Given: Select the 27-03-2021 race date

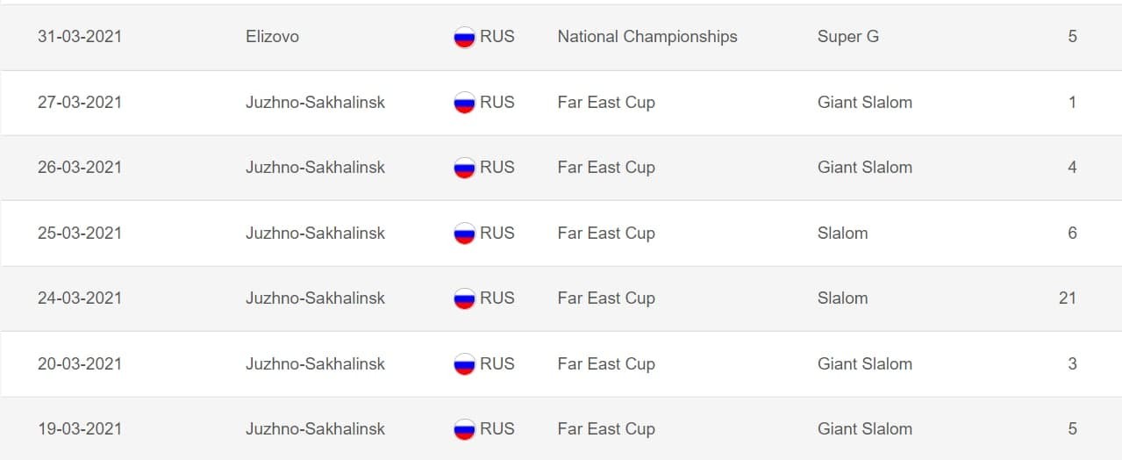Looking at the screenshot, I should click(x=80, y=103).
